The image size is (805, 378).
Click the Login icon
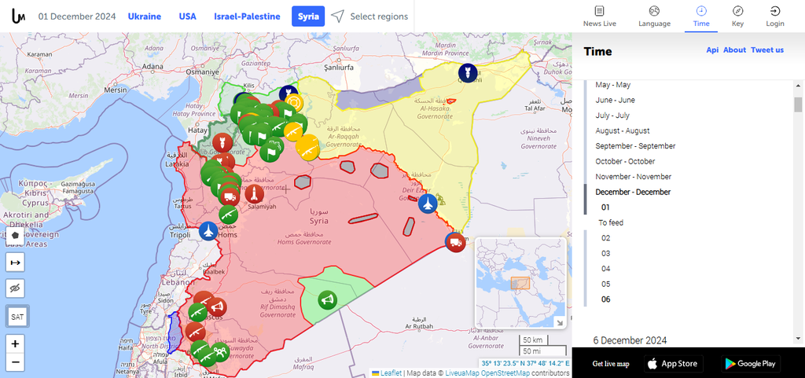click(775, 16)
